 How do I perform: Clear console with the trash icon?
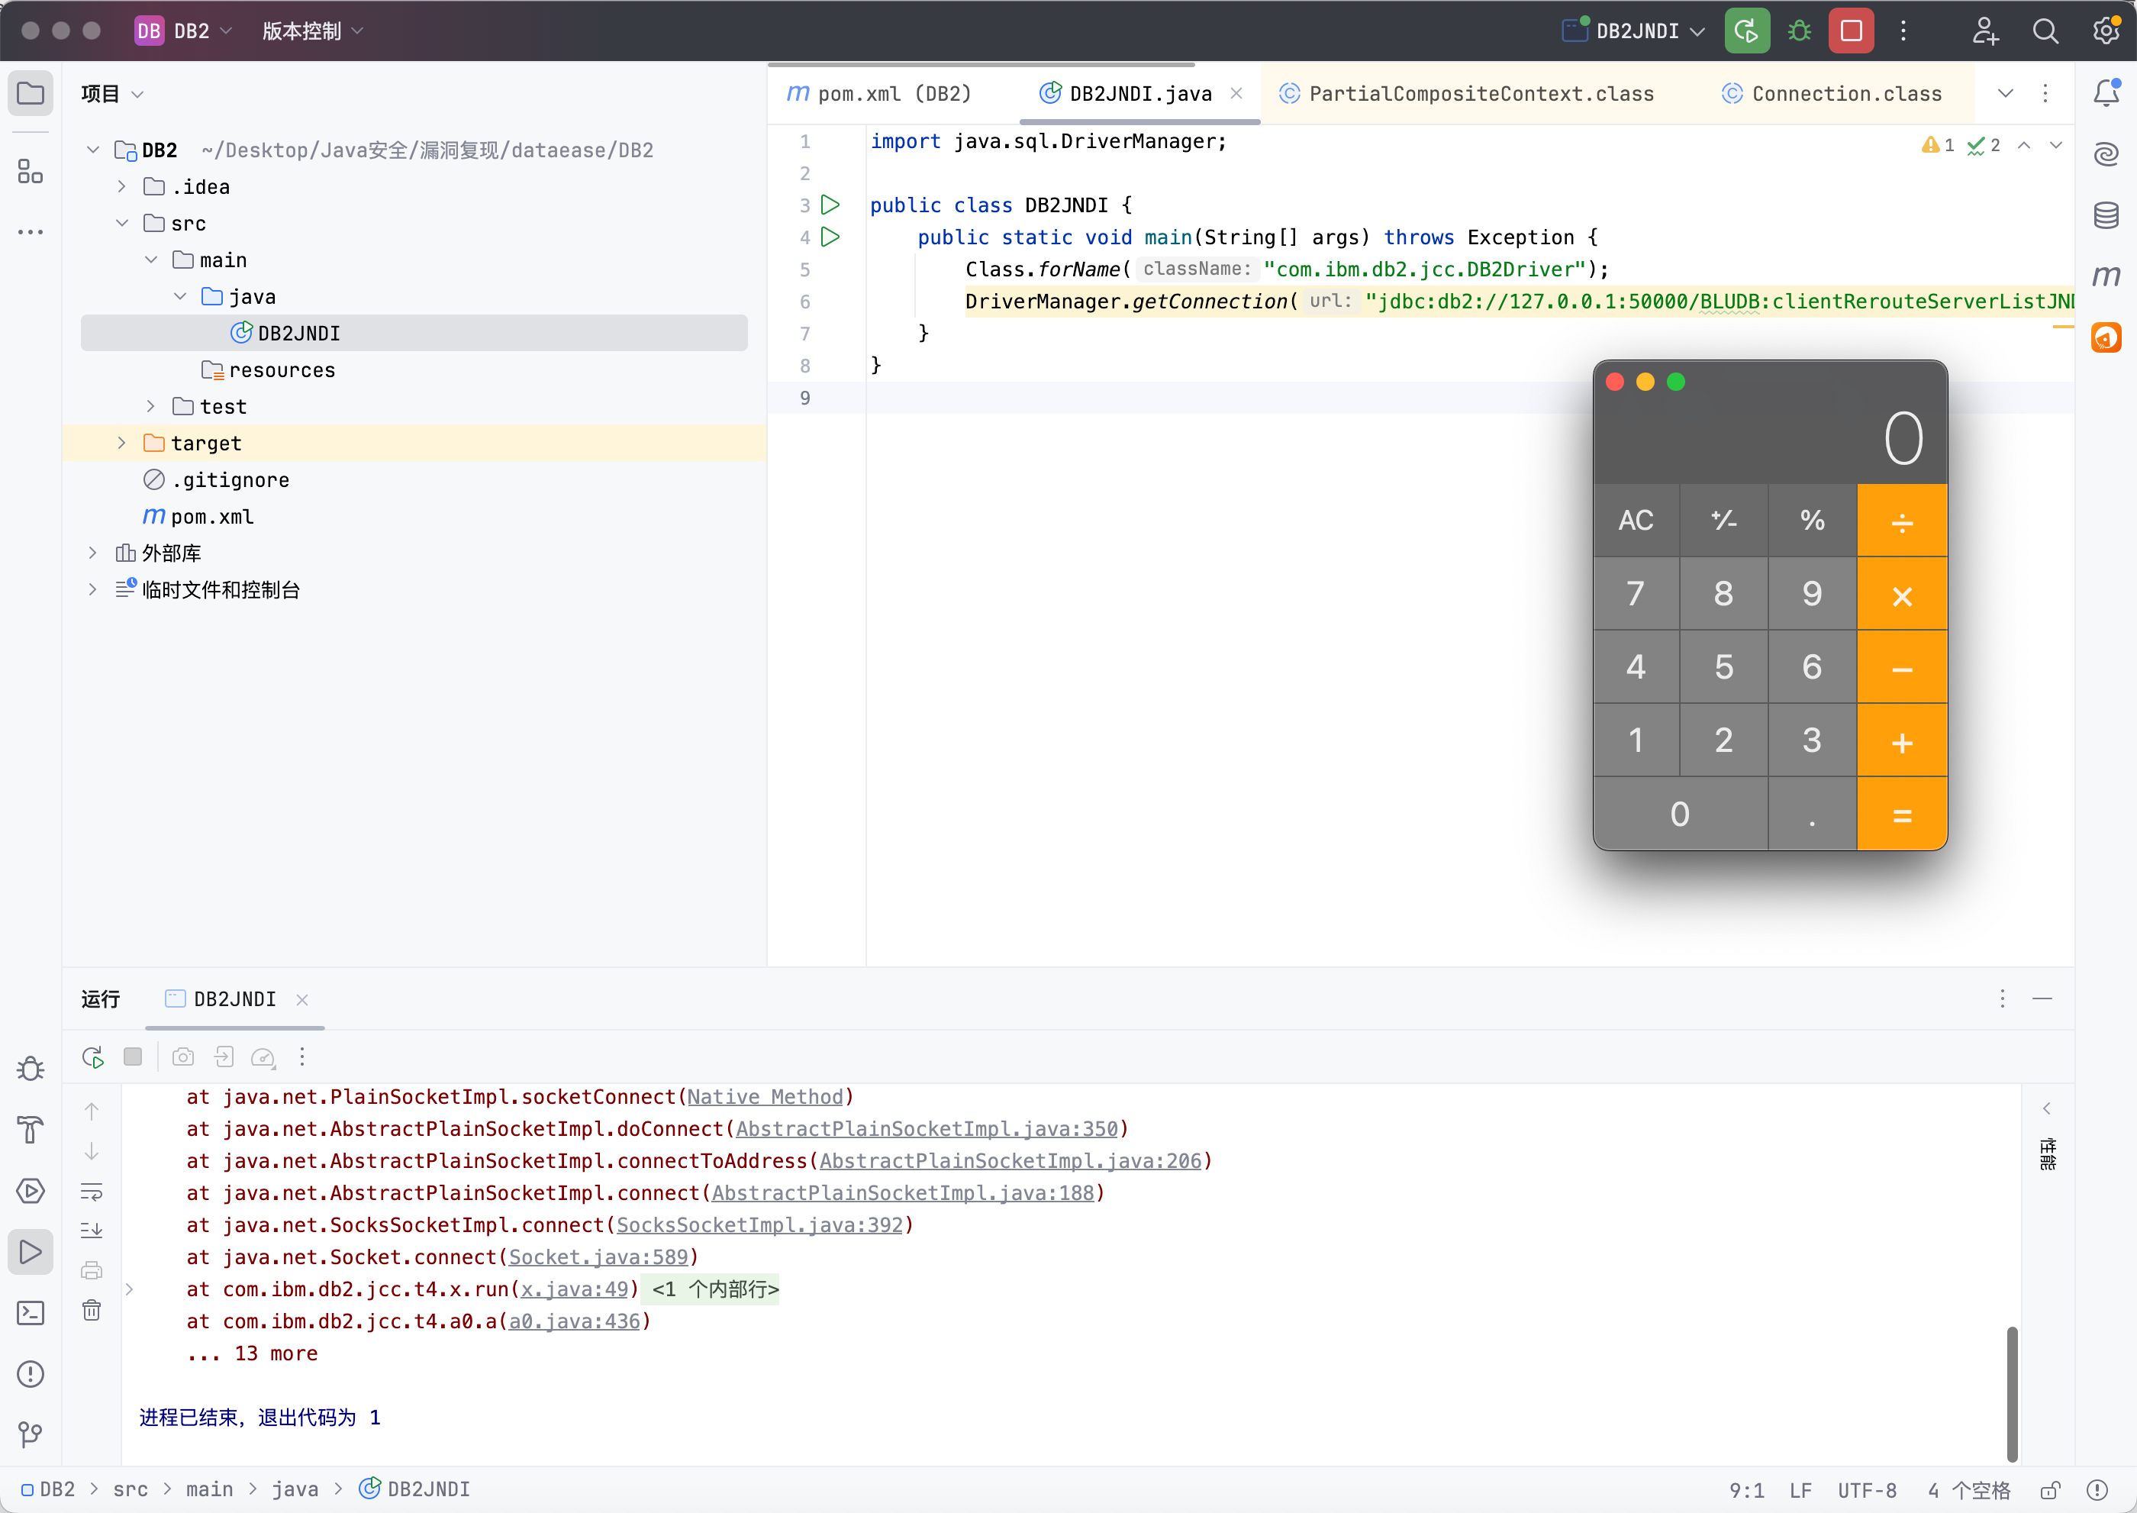tap(92, 1311)
